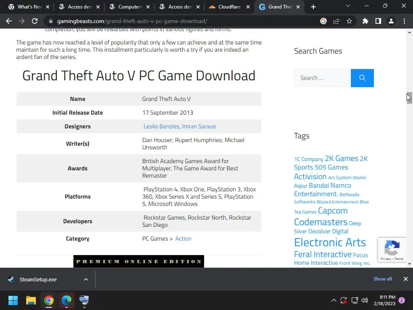Click the page scrollbar thumb
The width and height of the screenshot is (413, 310).
[409, 98]
